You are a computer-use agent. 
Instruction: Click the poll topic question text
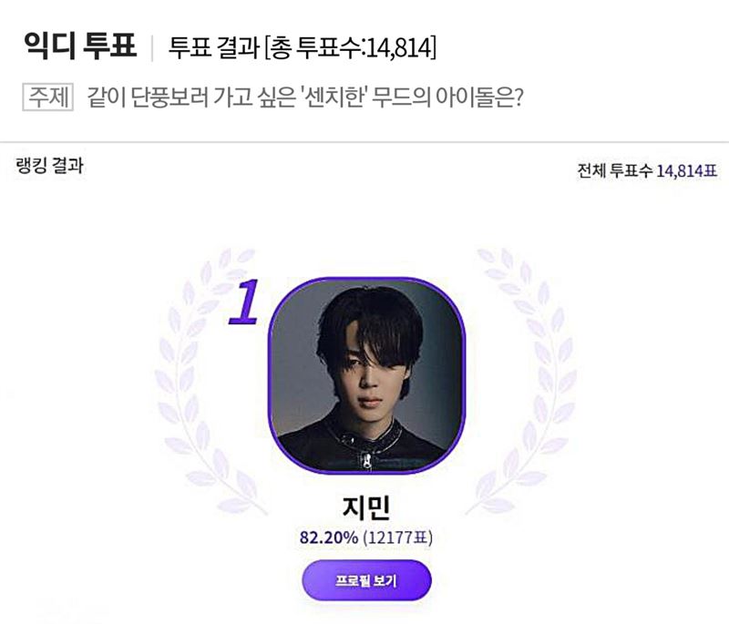(x=305, y=97)
